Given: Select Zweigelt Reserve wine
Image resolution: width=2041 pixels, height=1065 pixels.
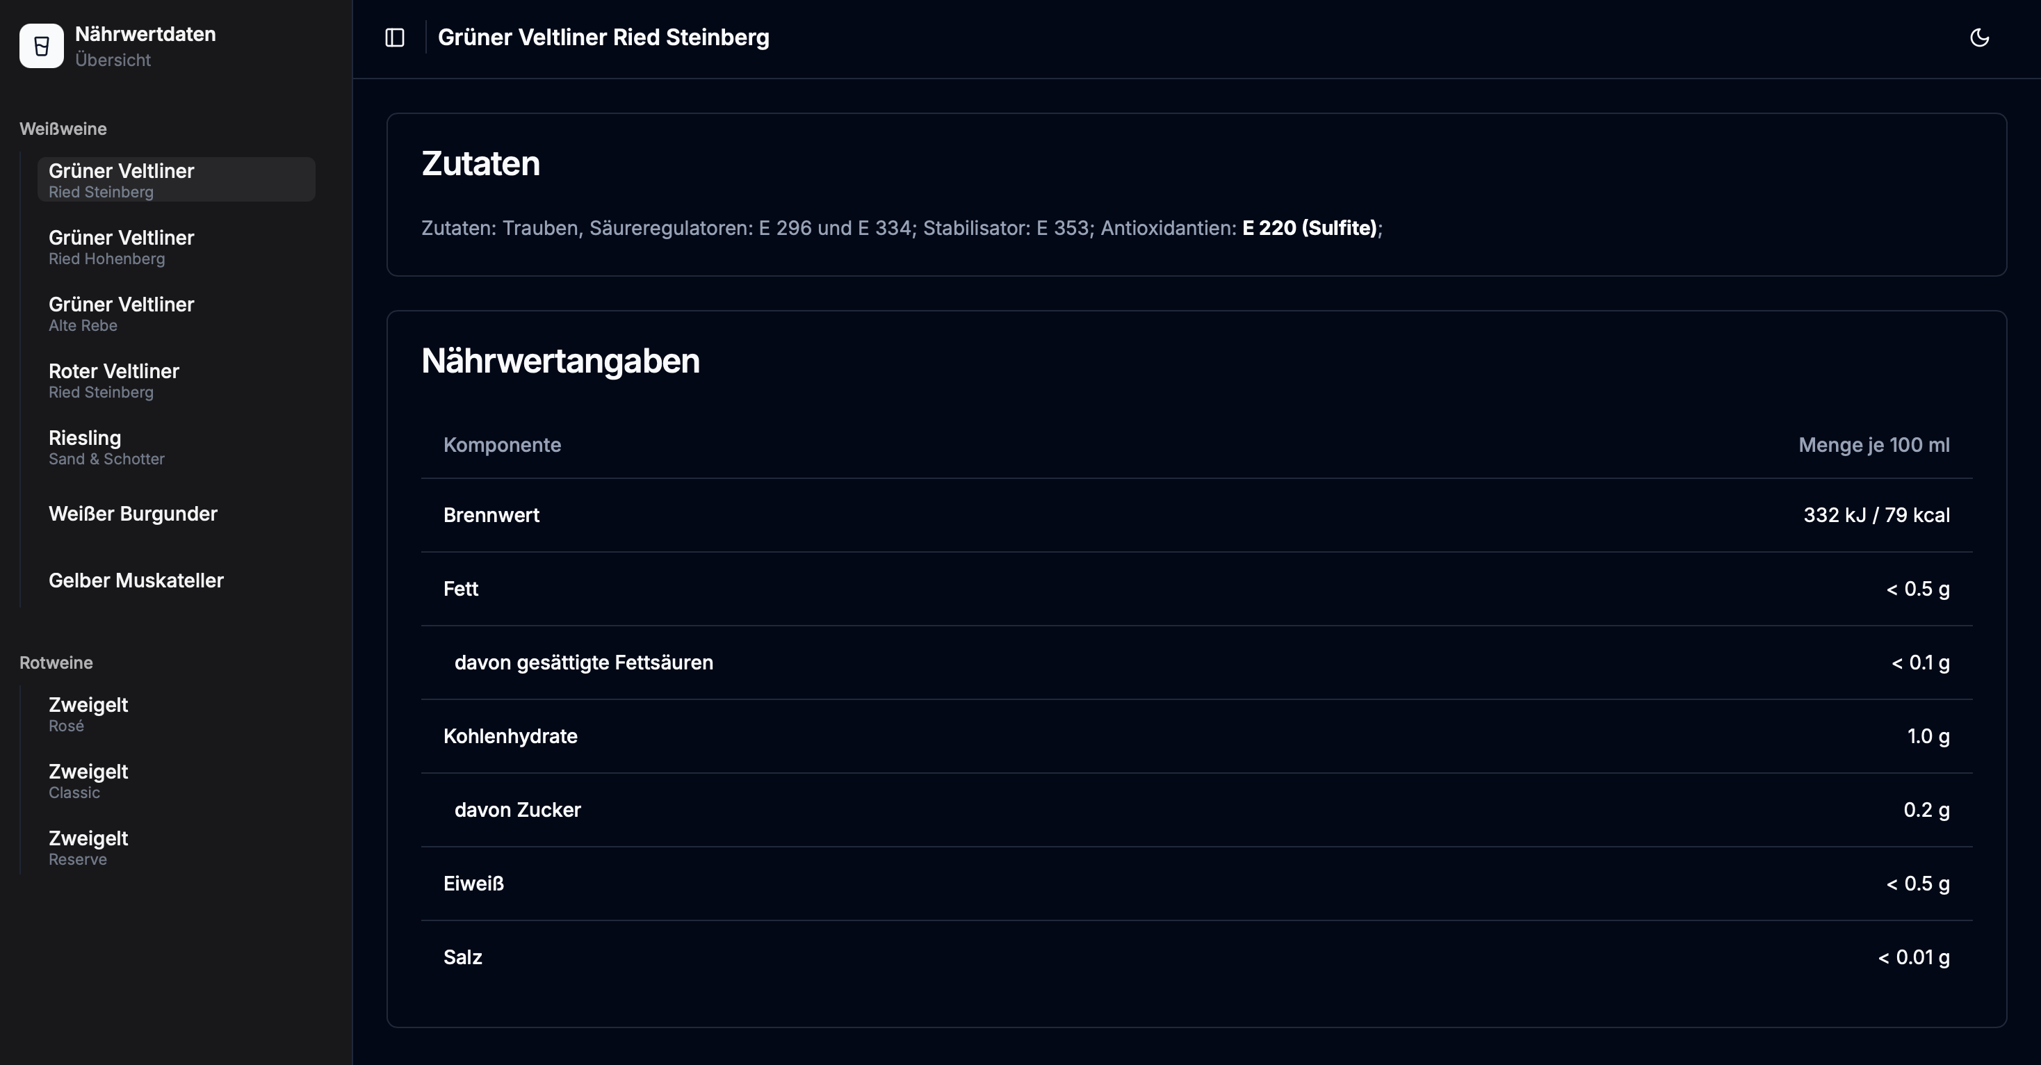Looking at the screenshot, I should coord(176,846).
